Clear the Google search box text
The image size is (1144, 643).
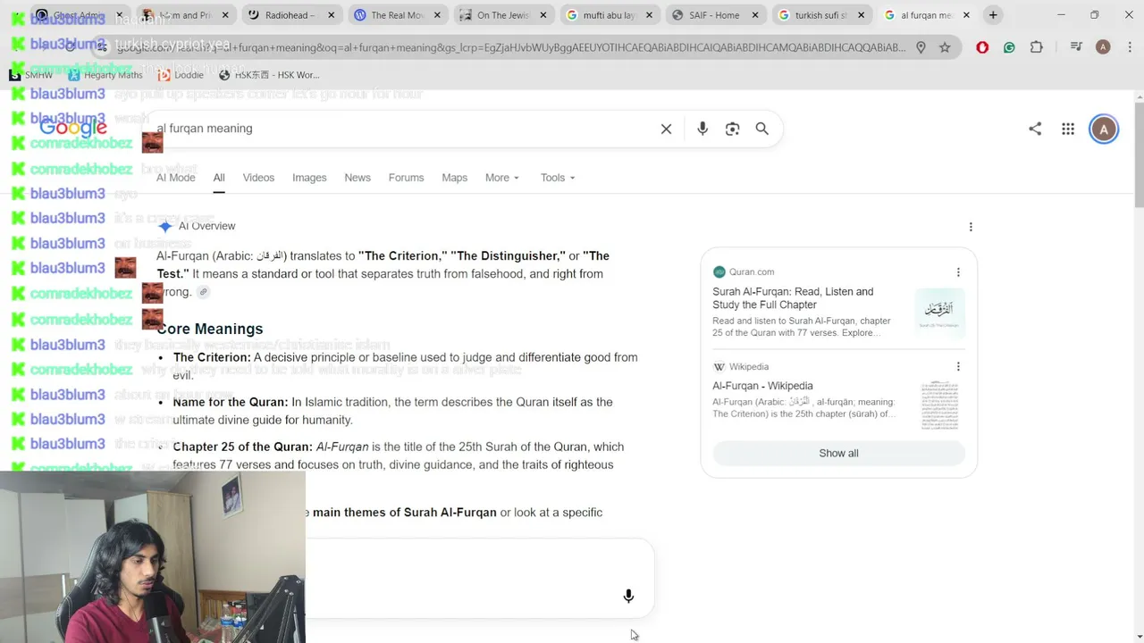click(x=666, y=129)
